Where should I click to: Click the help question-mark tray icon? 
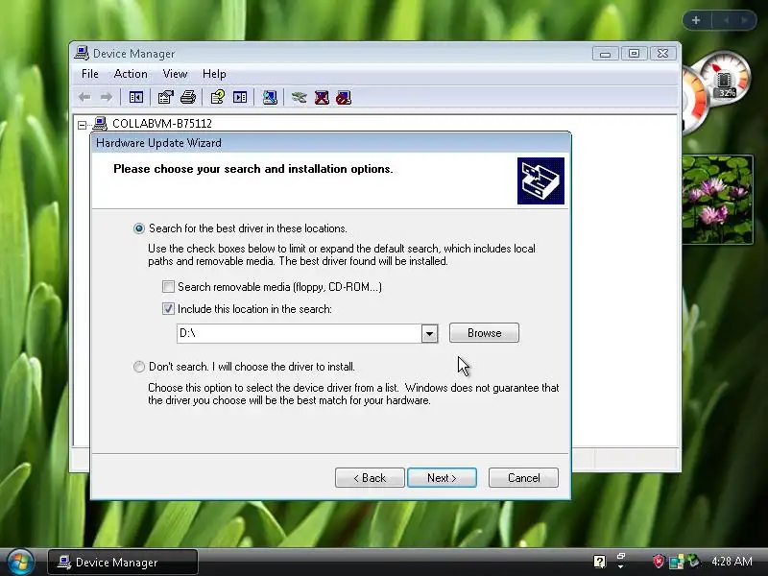tap(599, 562)
